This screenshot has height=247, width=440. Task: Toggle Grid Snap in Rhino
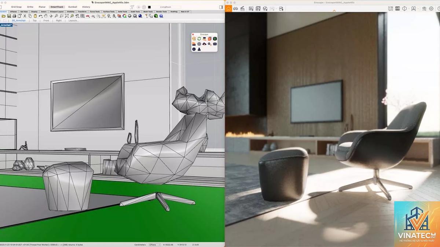tap(16, 7)
